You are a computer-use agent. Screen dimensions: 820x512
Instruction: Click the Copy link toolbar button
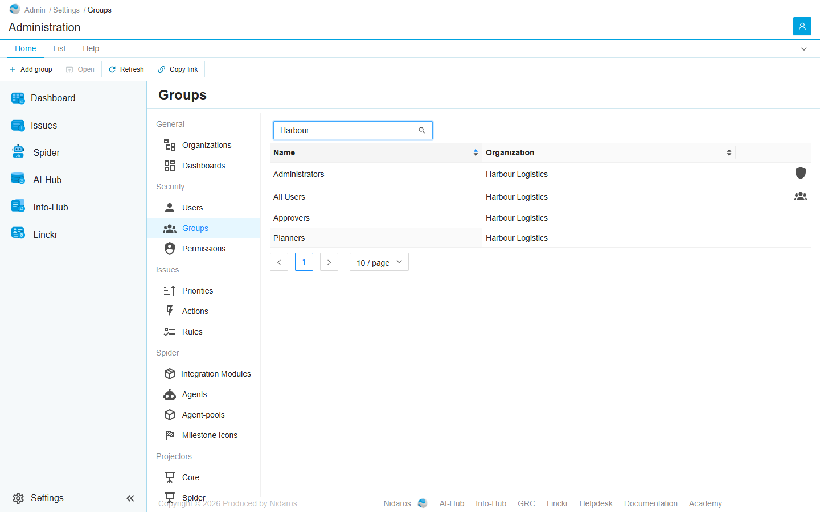[x=178, y=69]
